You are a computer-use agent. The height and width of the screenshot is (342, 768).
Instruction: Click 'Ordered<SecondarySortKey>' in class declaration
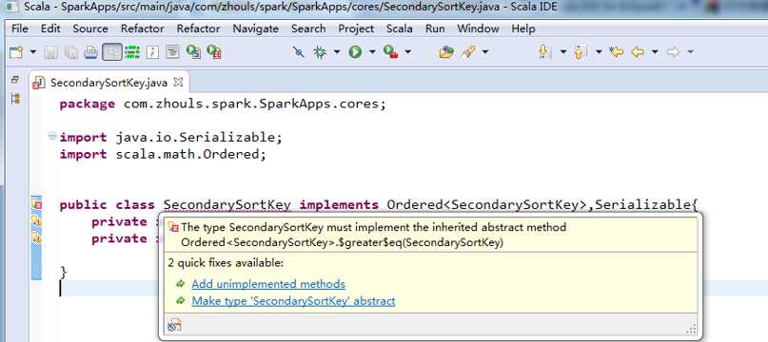click(x=487, y=204)
